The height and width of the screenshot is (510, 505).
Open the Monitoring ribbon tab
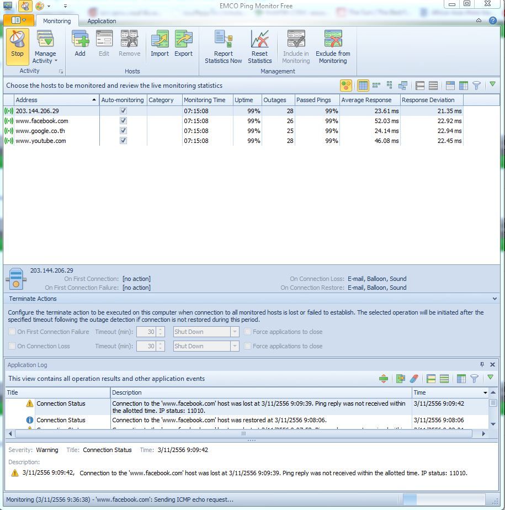pyautogui.click(x=57, y=21)
